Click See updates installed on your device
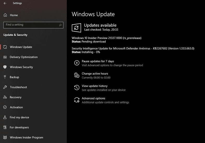The image size is (205, 143). (x=104, y=90)
